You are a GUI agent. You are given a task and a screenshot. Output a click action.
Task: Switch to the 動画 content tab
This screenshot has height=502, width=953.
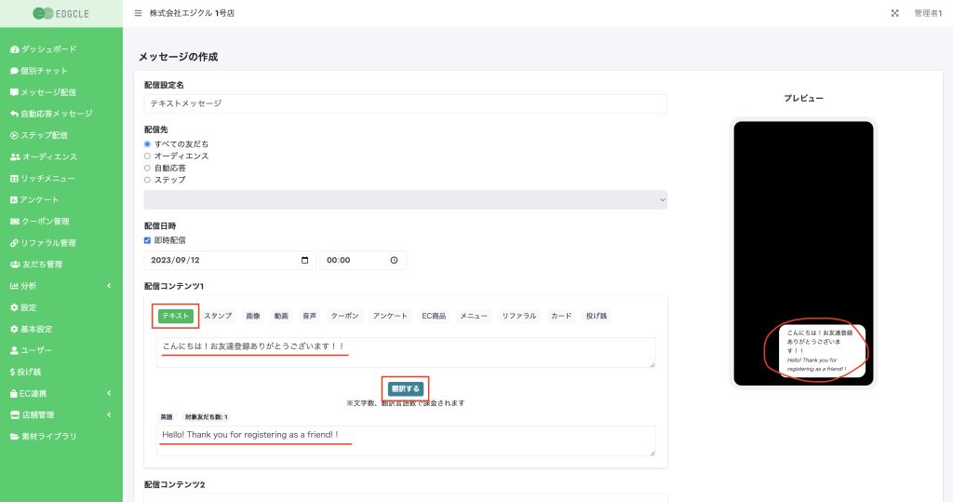pos(281,316)
